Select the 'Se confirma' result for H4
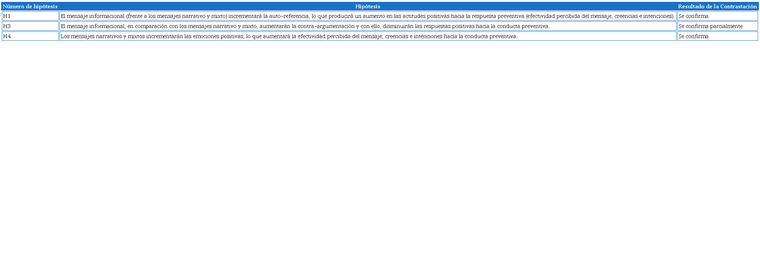This screenshot has height=265, width=760. point(693,36)
